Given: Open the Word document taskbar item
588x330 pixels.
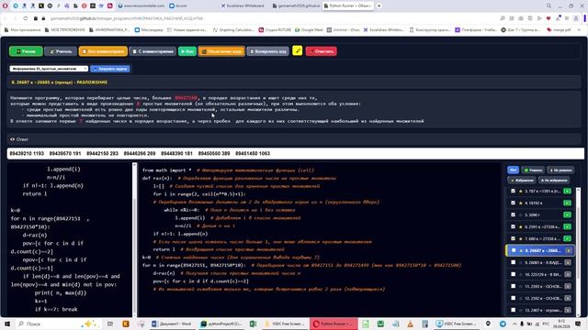Looking at the screenshot, I should point(173,324).
